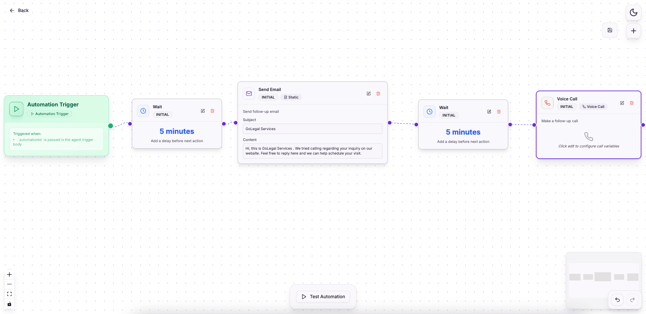646x314 pixels.
Task: Click the 'Triggered when:' condition box
Action: (x=56, y=139)
